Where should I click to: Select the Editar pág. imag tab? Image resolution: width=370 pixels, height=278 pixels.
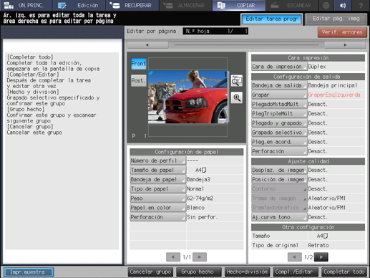pos(336,19)
